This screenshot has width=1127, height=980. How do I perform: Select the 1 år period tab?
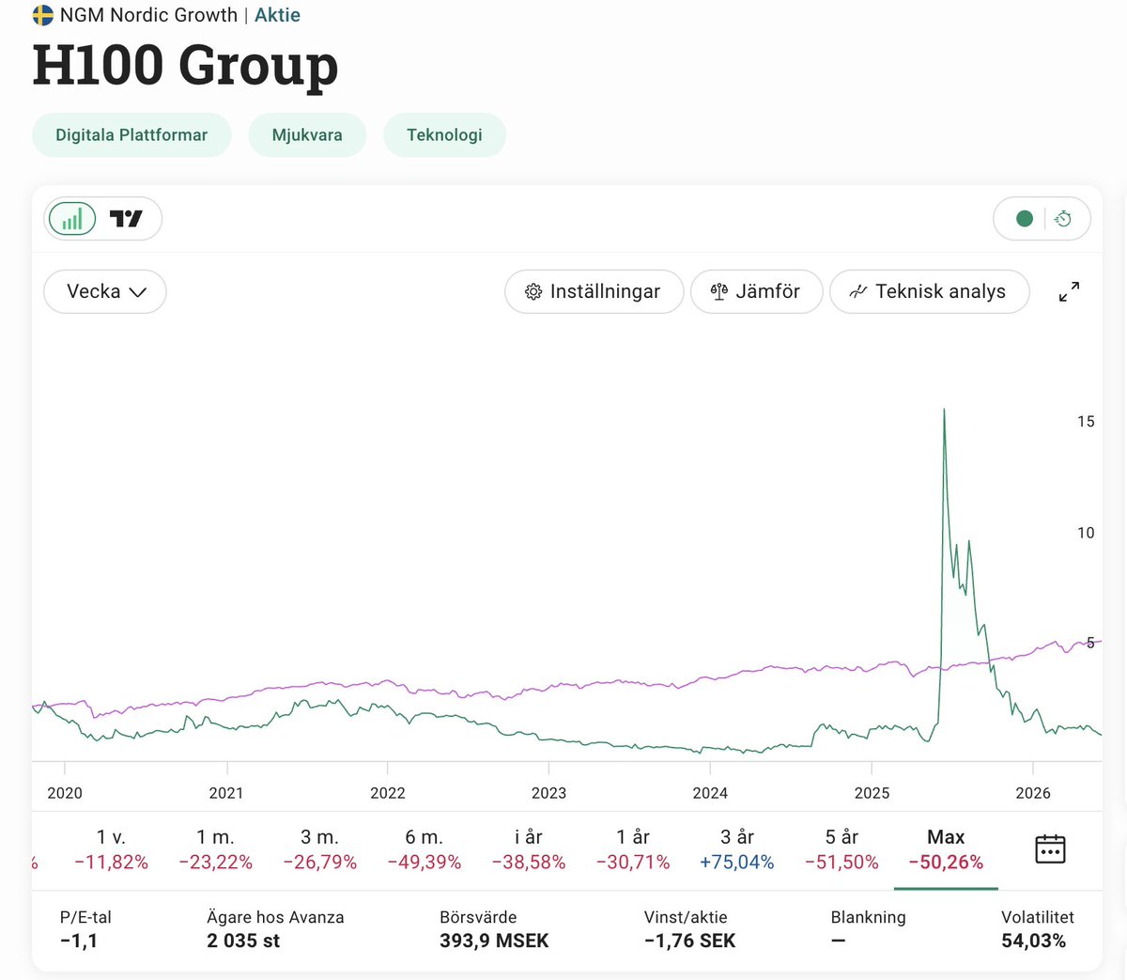pos(633,849)
